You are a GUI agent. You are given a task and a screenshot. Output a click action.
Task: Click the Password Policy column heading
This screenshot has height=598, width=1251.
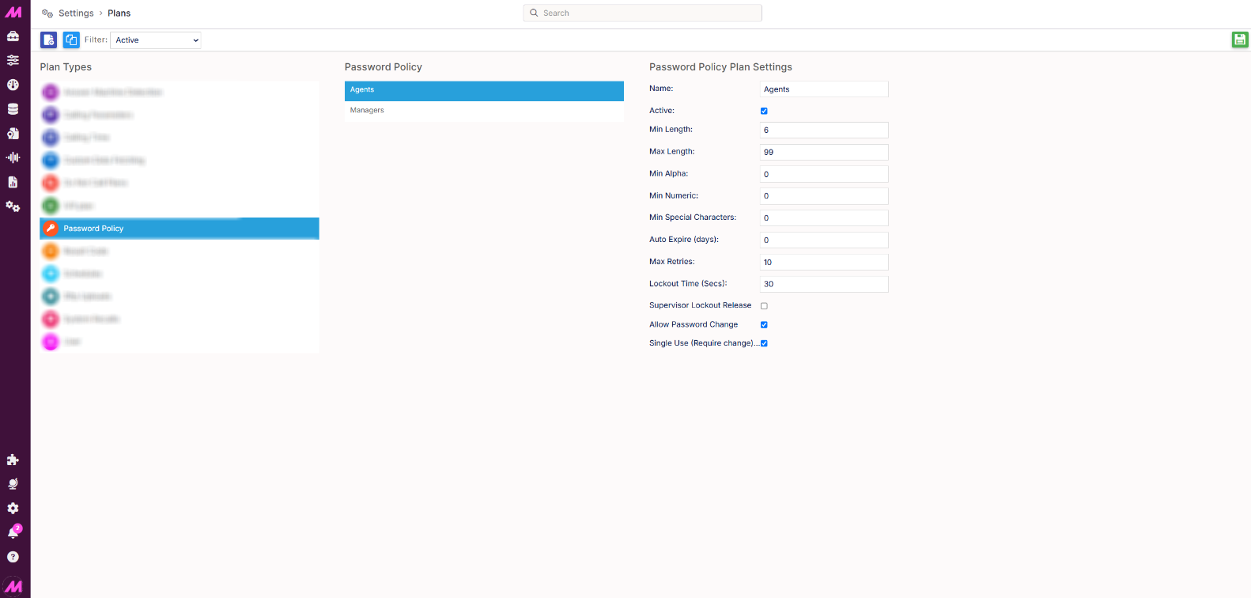384,67
